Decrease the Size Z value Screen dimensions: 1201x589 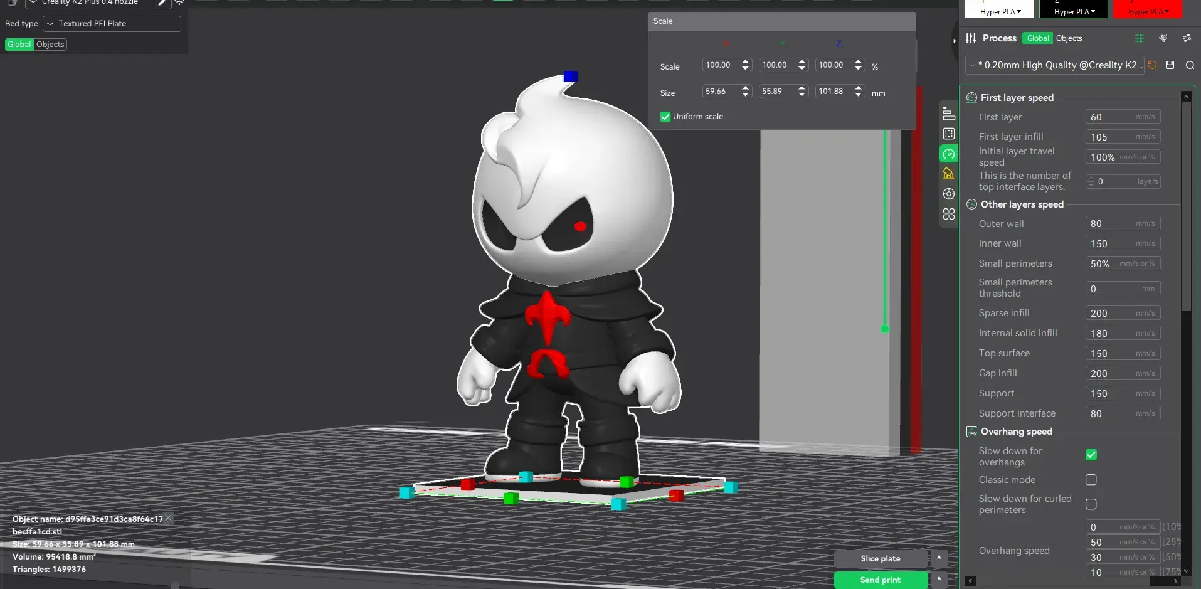click(858, 95)
